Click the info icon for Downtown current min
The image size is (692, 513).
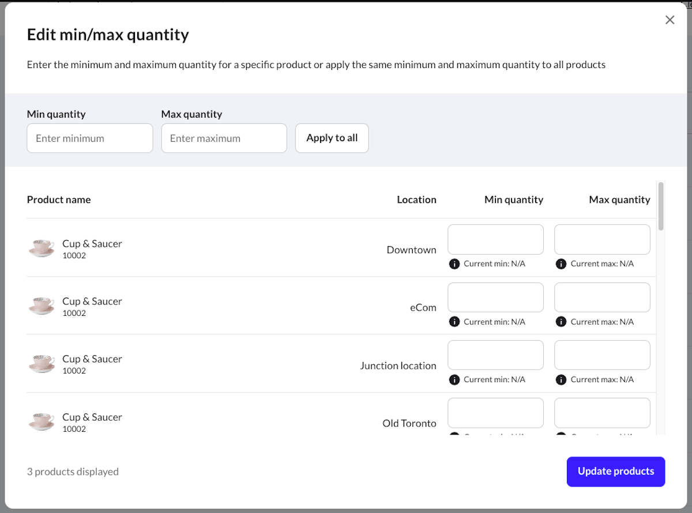(454, 264)
